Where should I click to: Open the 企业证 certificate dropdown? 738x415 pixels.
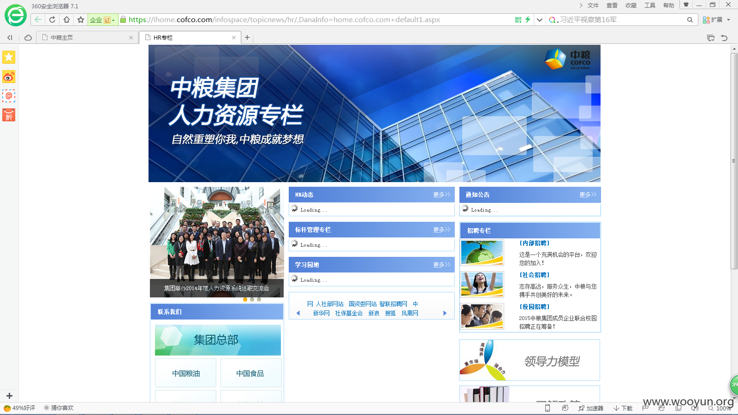tap(102, 20)
